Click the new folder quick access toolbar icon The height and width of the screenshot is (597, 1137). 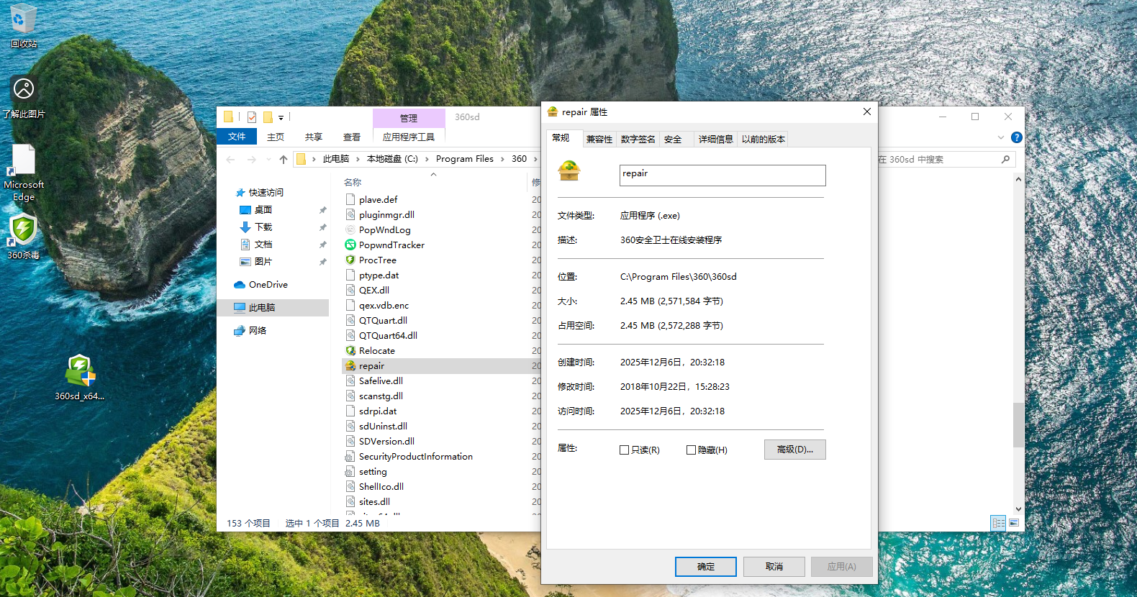(x=268, y=117)
